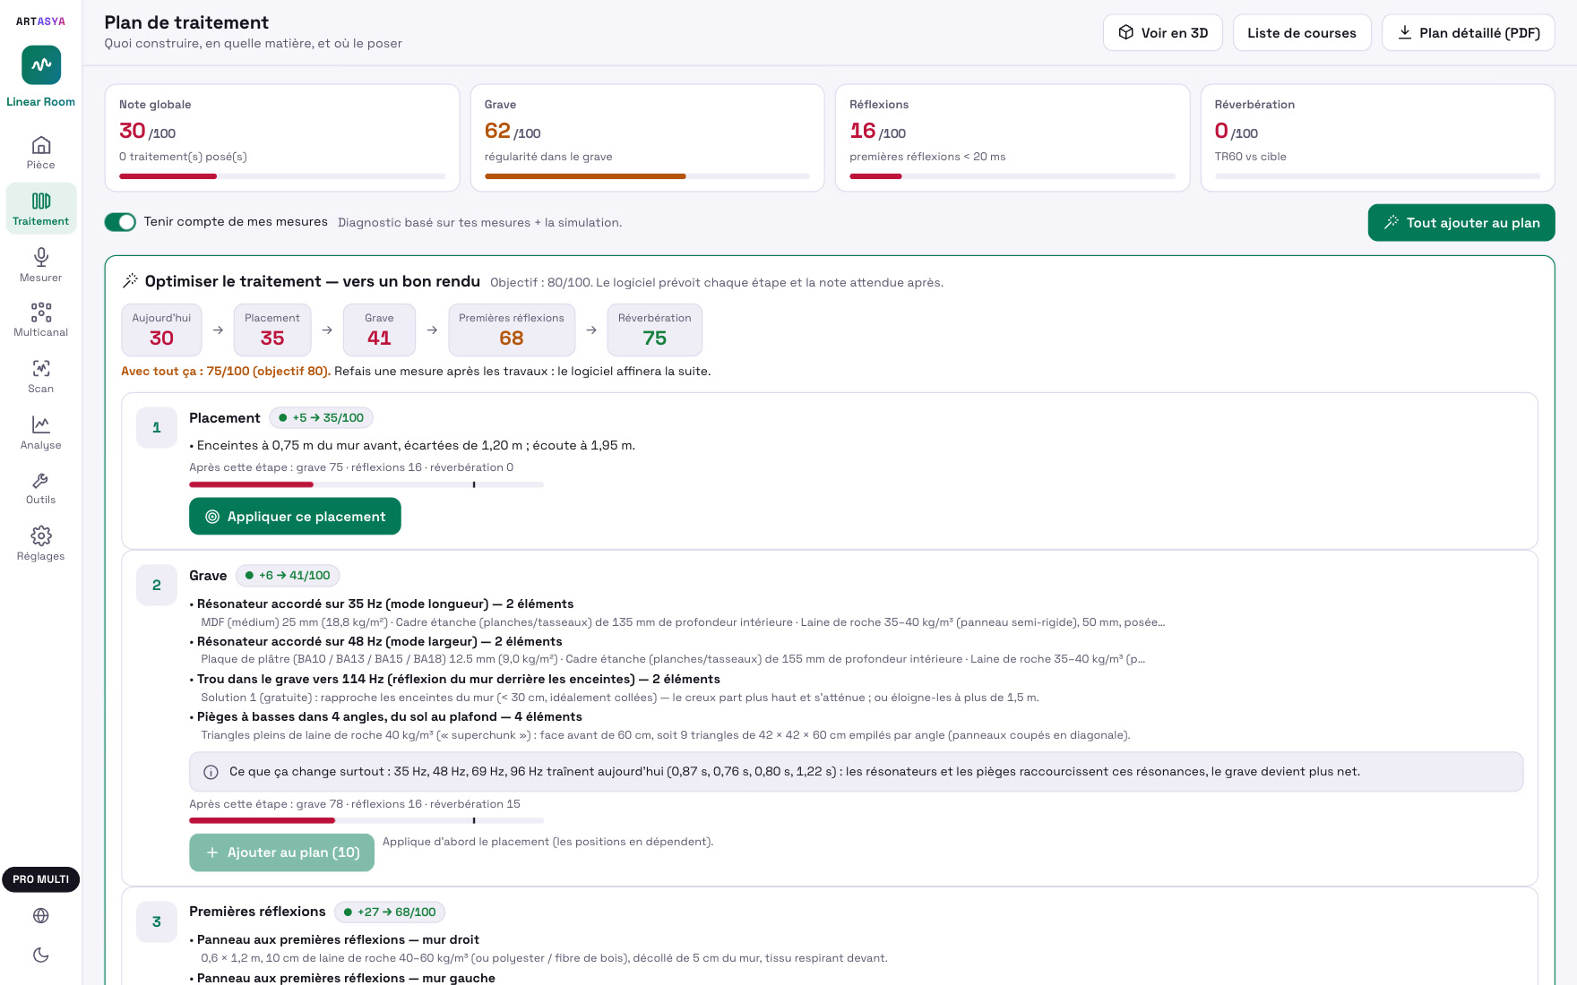Viewport: 1577px width, 985px height.
Task: Switch to dark mode with moon icon
Action: [41, 955]
